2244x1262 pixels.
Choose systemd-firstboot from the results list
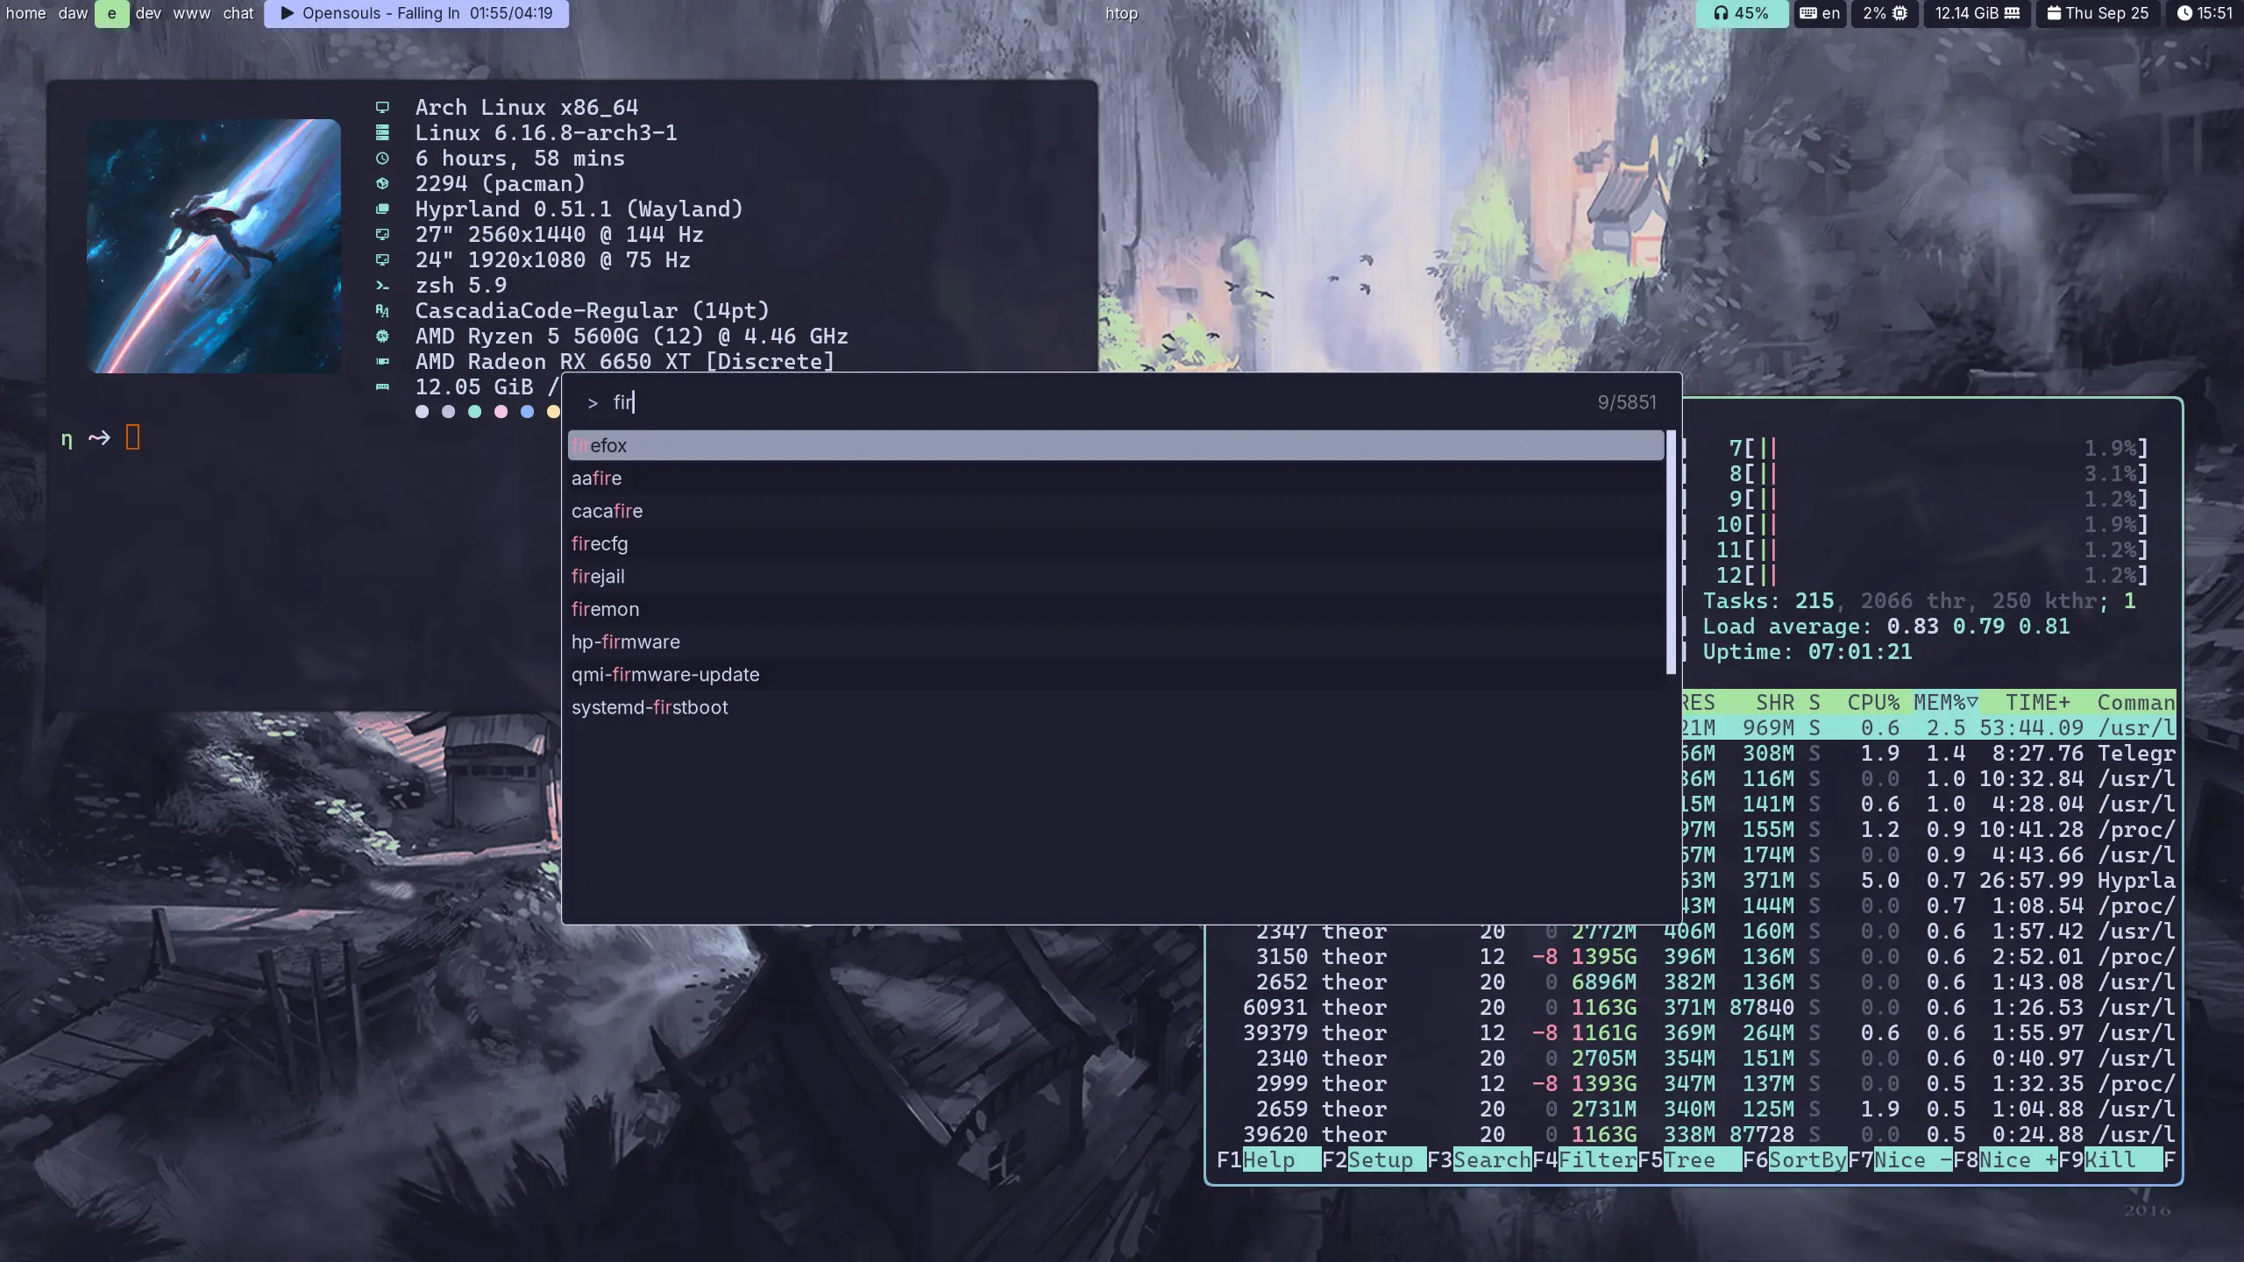tap(650, 707)
